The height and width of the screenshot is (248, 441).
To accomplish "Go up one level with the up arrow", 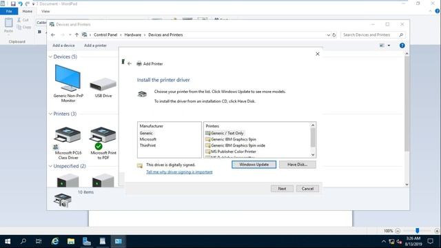I will point(76,35).
